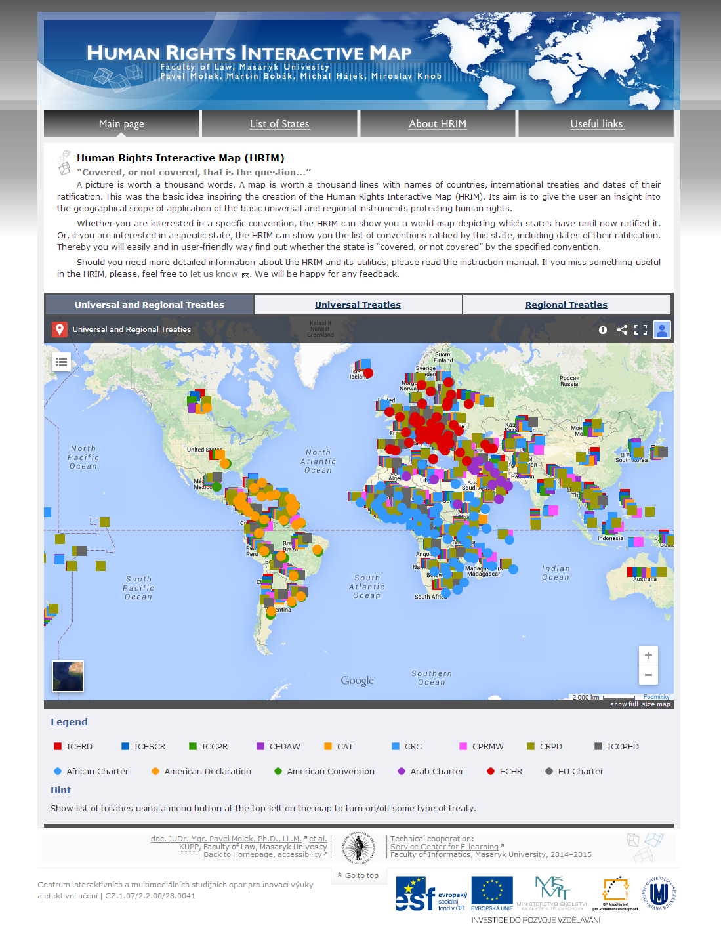This screenshot has width=721, height=928.
Task: Click 'Southern Ocean' map label
Action: [x=432, y=678]
